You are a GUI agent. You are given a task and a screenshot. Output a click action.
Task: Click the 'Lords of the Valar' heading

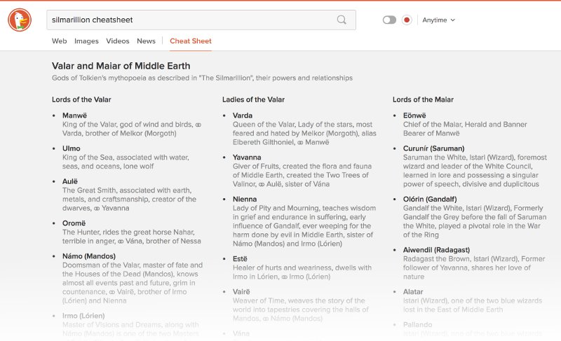tap(81, 99)
